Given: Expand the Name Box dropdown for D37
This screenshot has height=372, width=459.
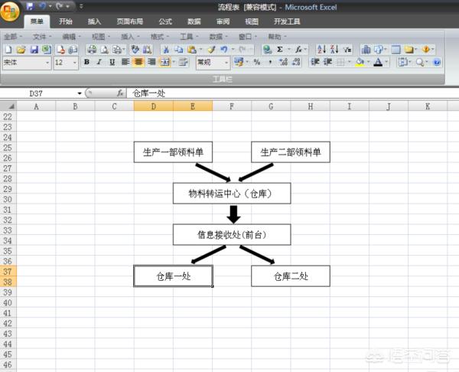Looking at the screenshot, I should coord(79,93).
